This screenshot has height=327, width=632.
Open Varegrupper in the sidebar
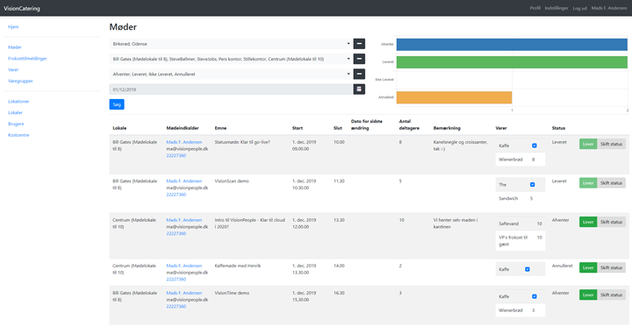(20, 81)
